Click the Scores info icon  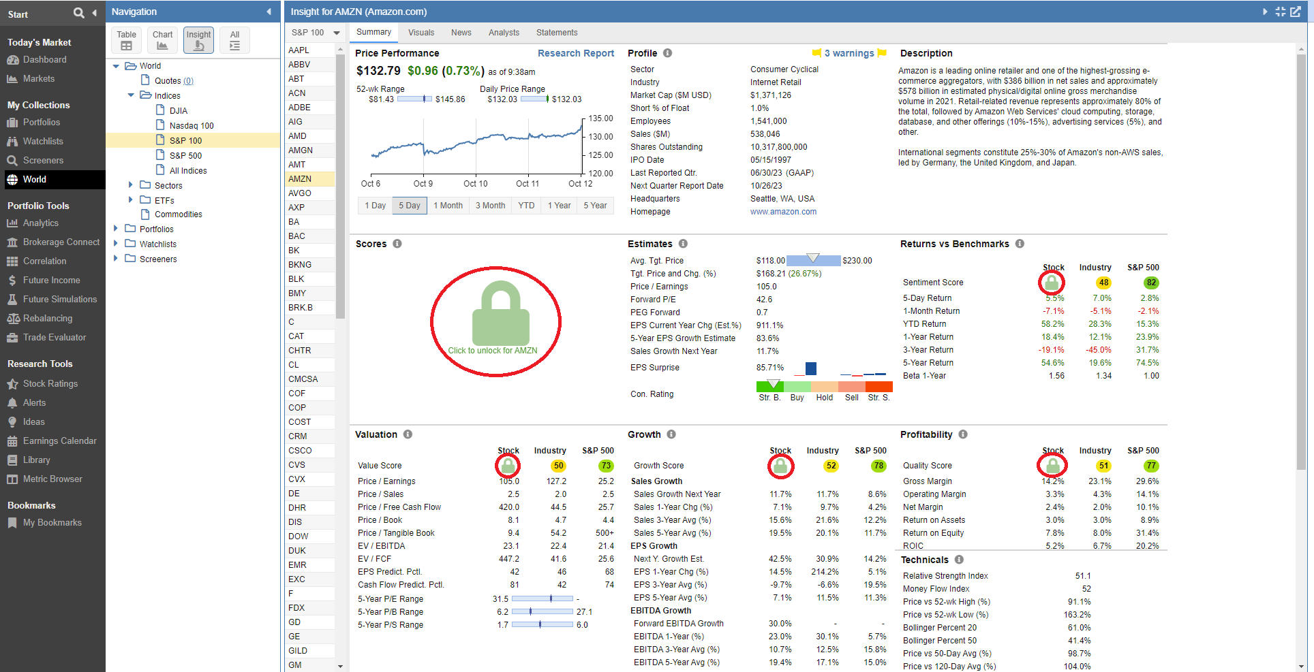397,244
